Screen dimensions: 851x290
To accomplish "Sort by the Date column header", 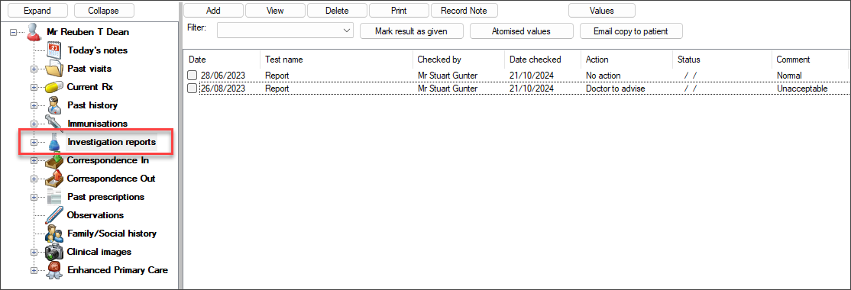I will pyautogui.click(x=222, y=60).
